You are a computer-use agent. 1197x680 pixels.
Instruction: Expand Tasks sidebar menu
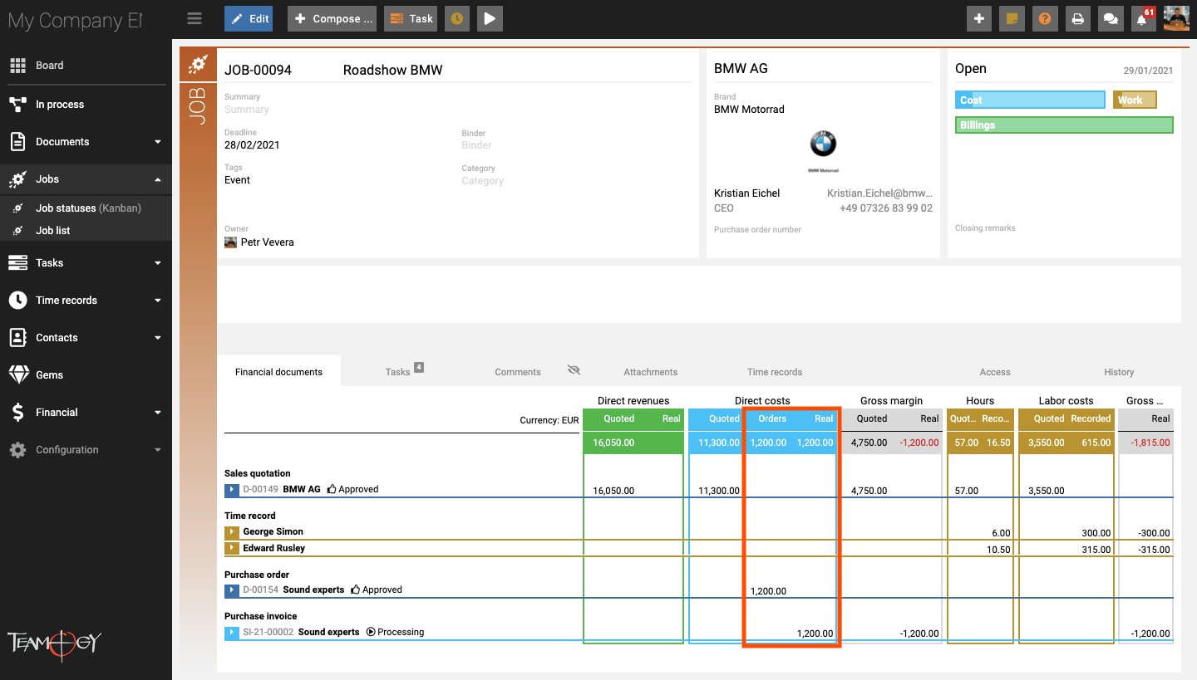pyautogui.click(x=86, y=263)
